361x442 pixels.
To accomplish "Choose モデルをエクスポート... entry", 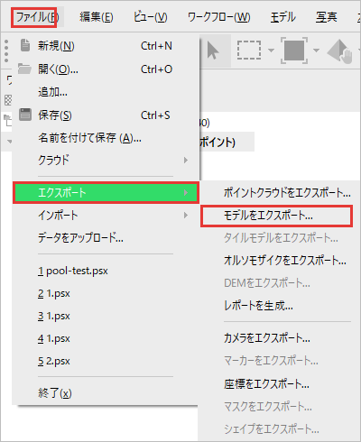I will 276,216.
